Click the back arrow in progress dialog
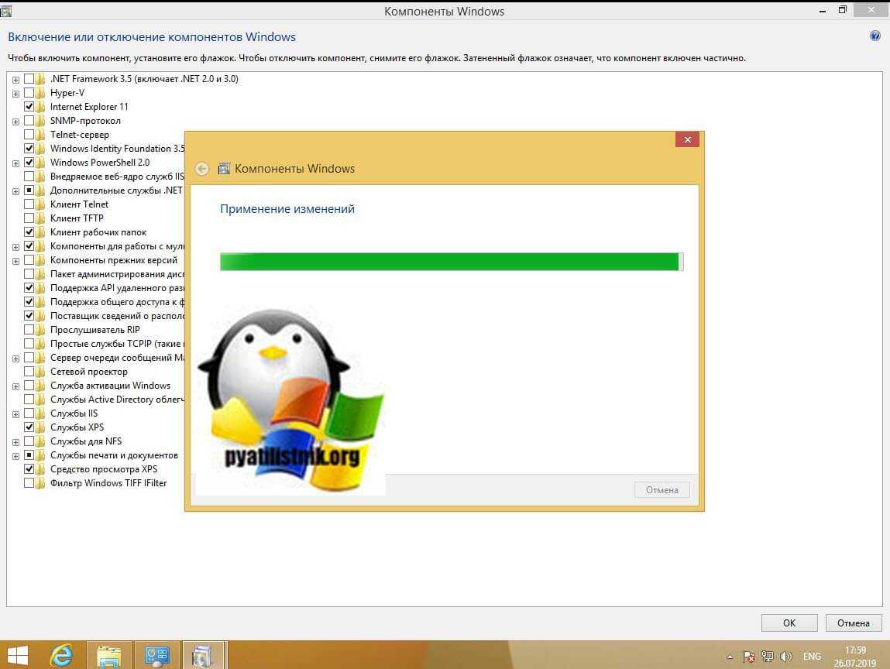The width and height of the screenshot is (890, 669). [202, 169]
